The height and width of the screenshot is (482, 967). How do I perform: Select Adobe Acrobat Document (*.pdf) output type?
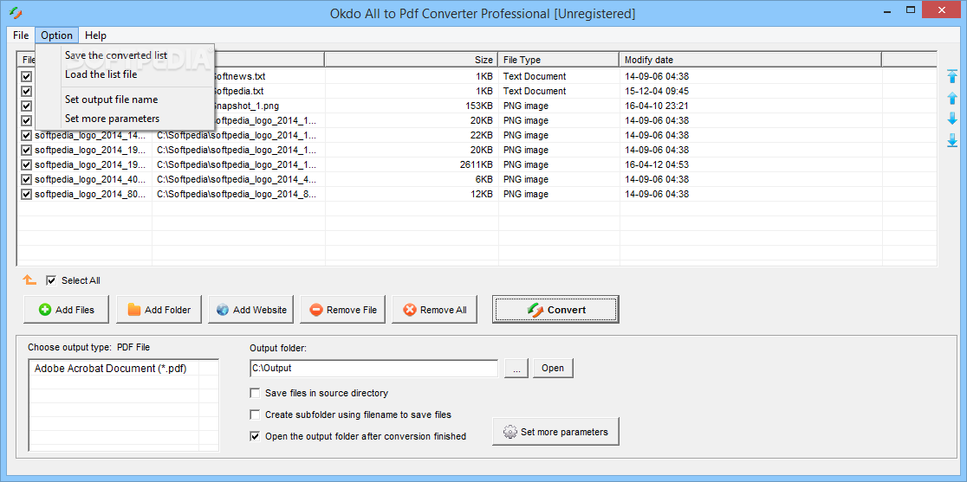click(110, 368)
